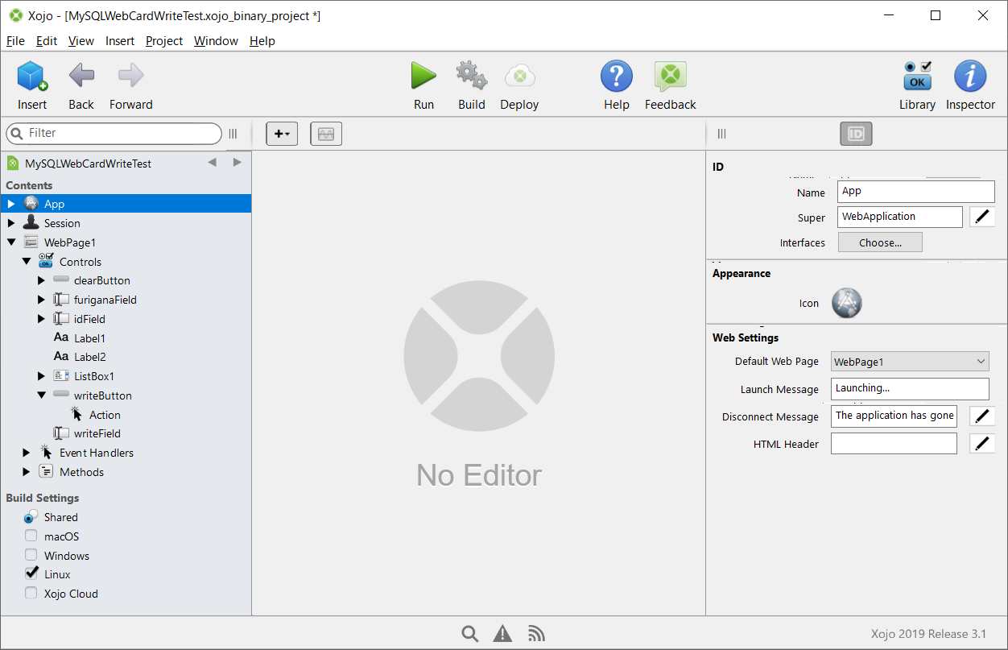This screenshot has height=650, width=1008.
Task: Select the Shared build setting radio
Action: [x=31, y=517]
